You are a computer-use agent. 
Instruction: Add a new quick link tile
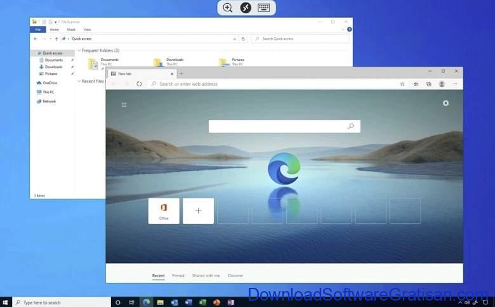tap(198, 211)
